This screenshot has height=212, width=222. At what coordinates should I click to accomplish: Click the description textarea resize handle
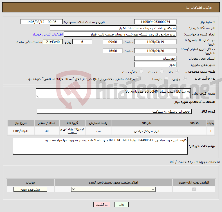[x=37, y=97]
